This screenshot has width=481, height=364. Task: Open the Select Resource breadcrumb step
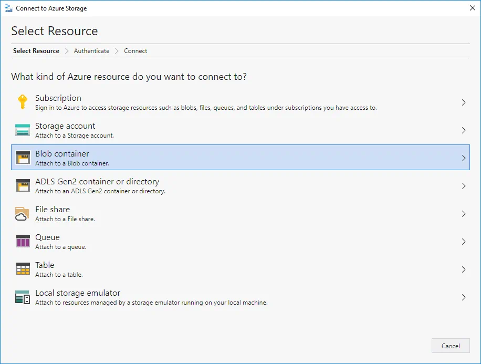click(x=36, y=51)
